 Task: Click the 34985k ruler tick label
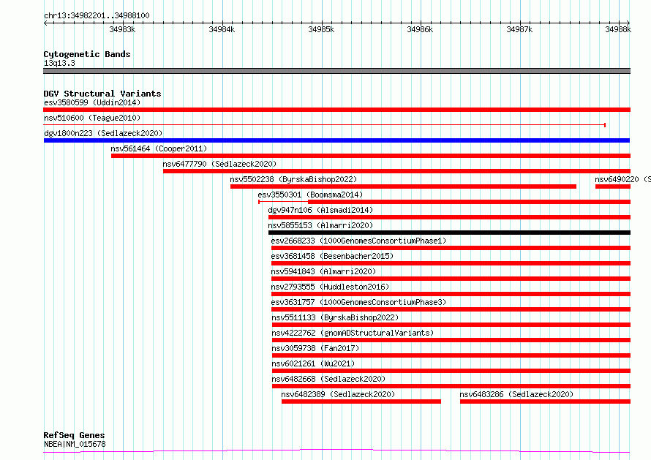321,29
